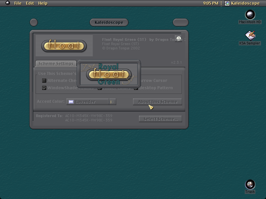This screenshot has height=199, width=266.
Task: Toggle the Desktop Pattern checkbox
Action: pyautogui.click(x=136, y=89)
